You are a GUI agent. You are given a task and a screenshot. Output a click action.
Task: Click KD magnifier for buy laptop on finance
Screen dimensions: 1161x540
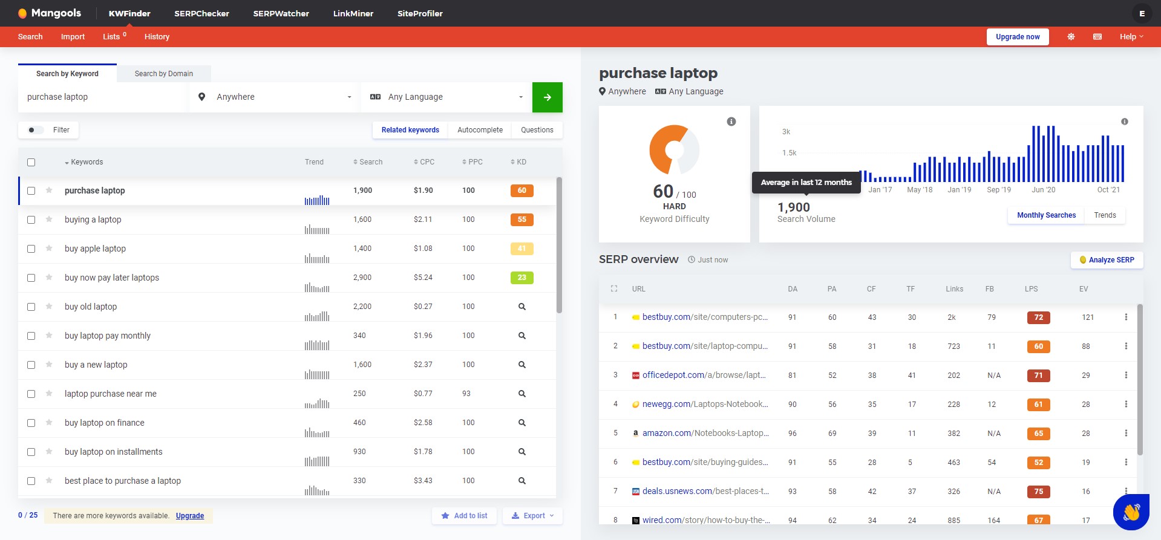point(522,423)
